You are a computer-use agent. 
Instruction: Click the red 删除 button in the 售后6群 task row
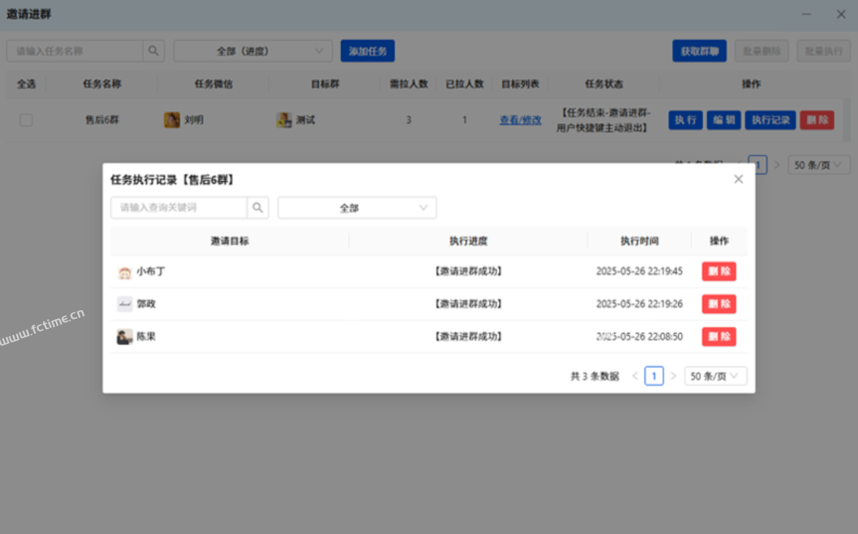(x=817, y=120)
